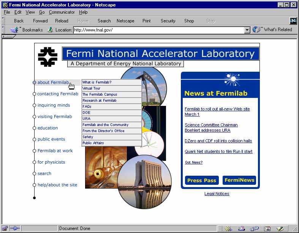Click the online/offline connection icon
299x233 pixels.
tap(15, 228)
